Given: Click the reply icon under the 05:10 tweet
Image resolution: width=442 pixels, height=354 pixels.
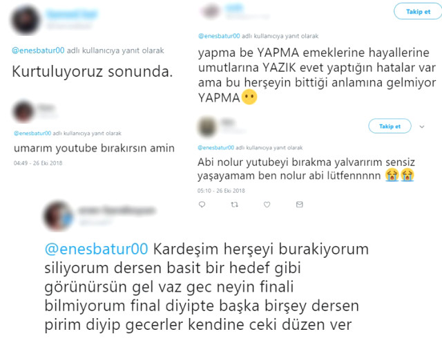Looking at the screenshot, I should point(202,205).
